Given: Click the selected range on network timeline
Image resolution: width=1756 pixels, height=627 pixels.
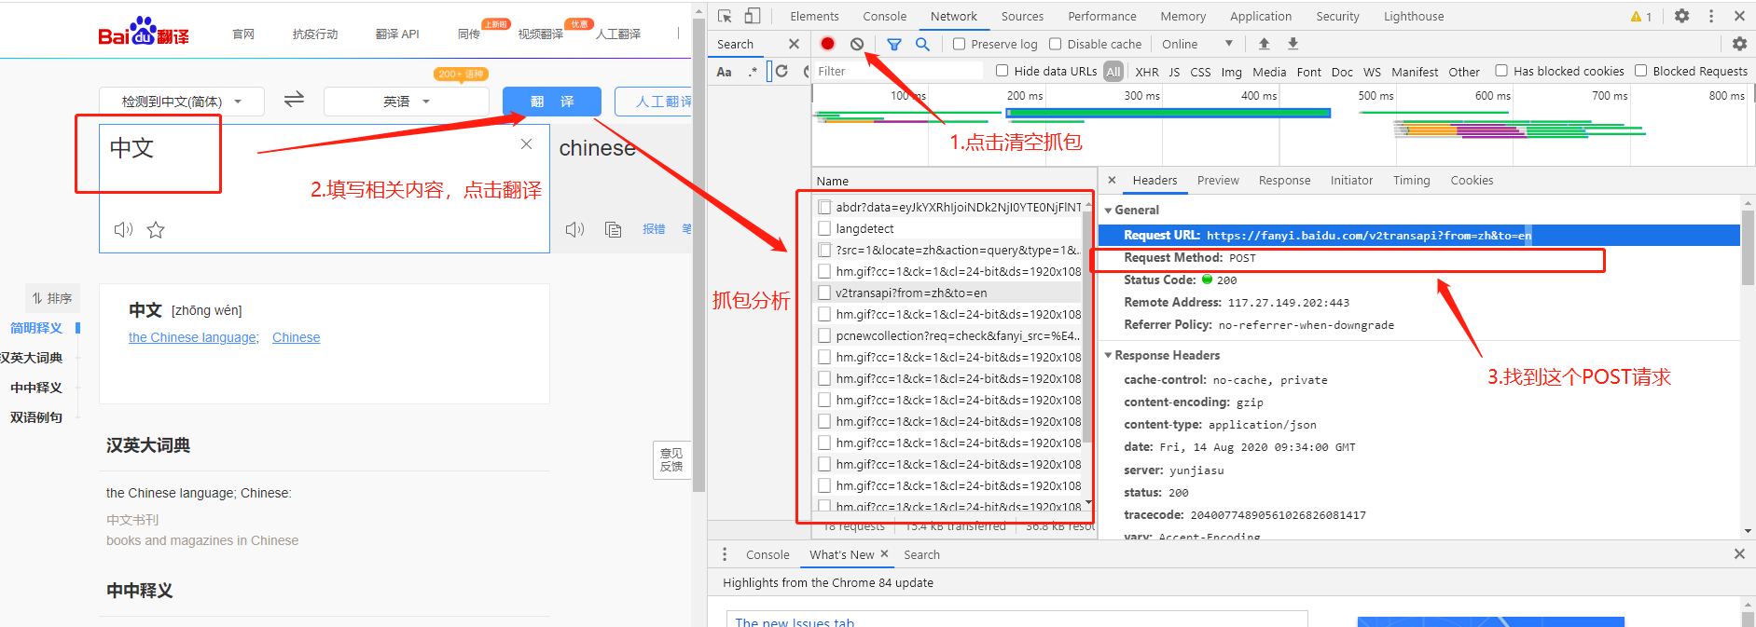Looking at the screenshot, I should (1168, 113).
